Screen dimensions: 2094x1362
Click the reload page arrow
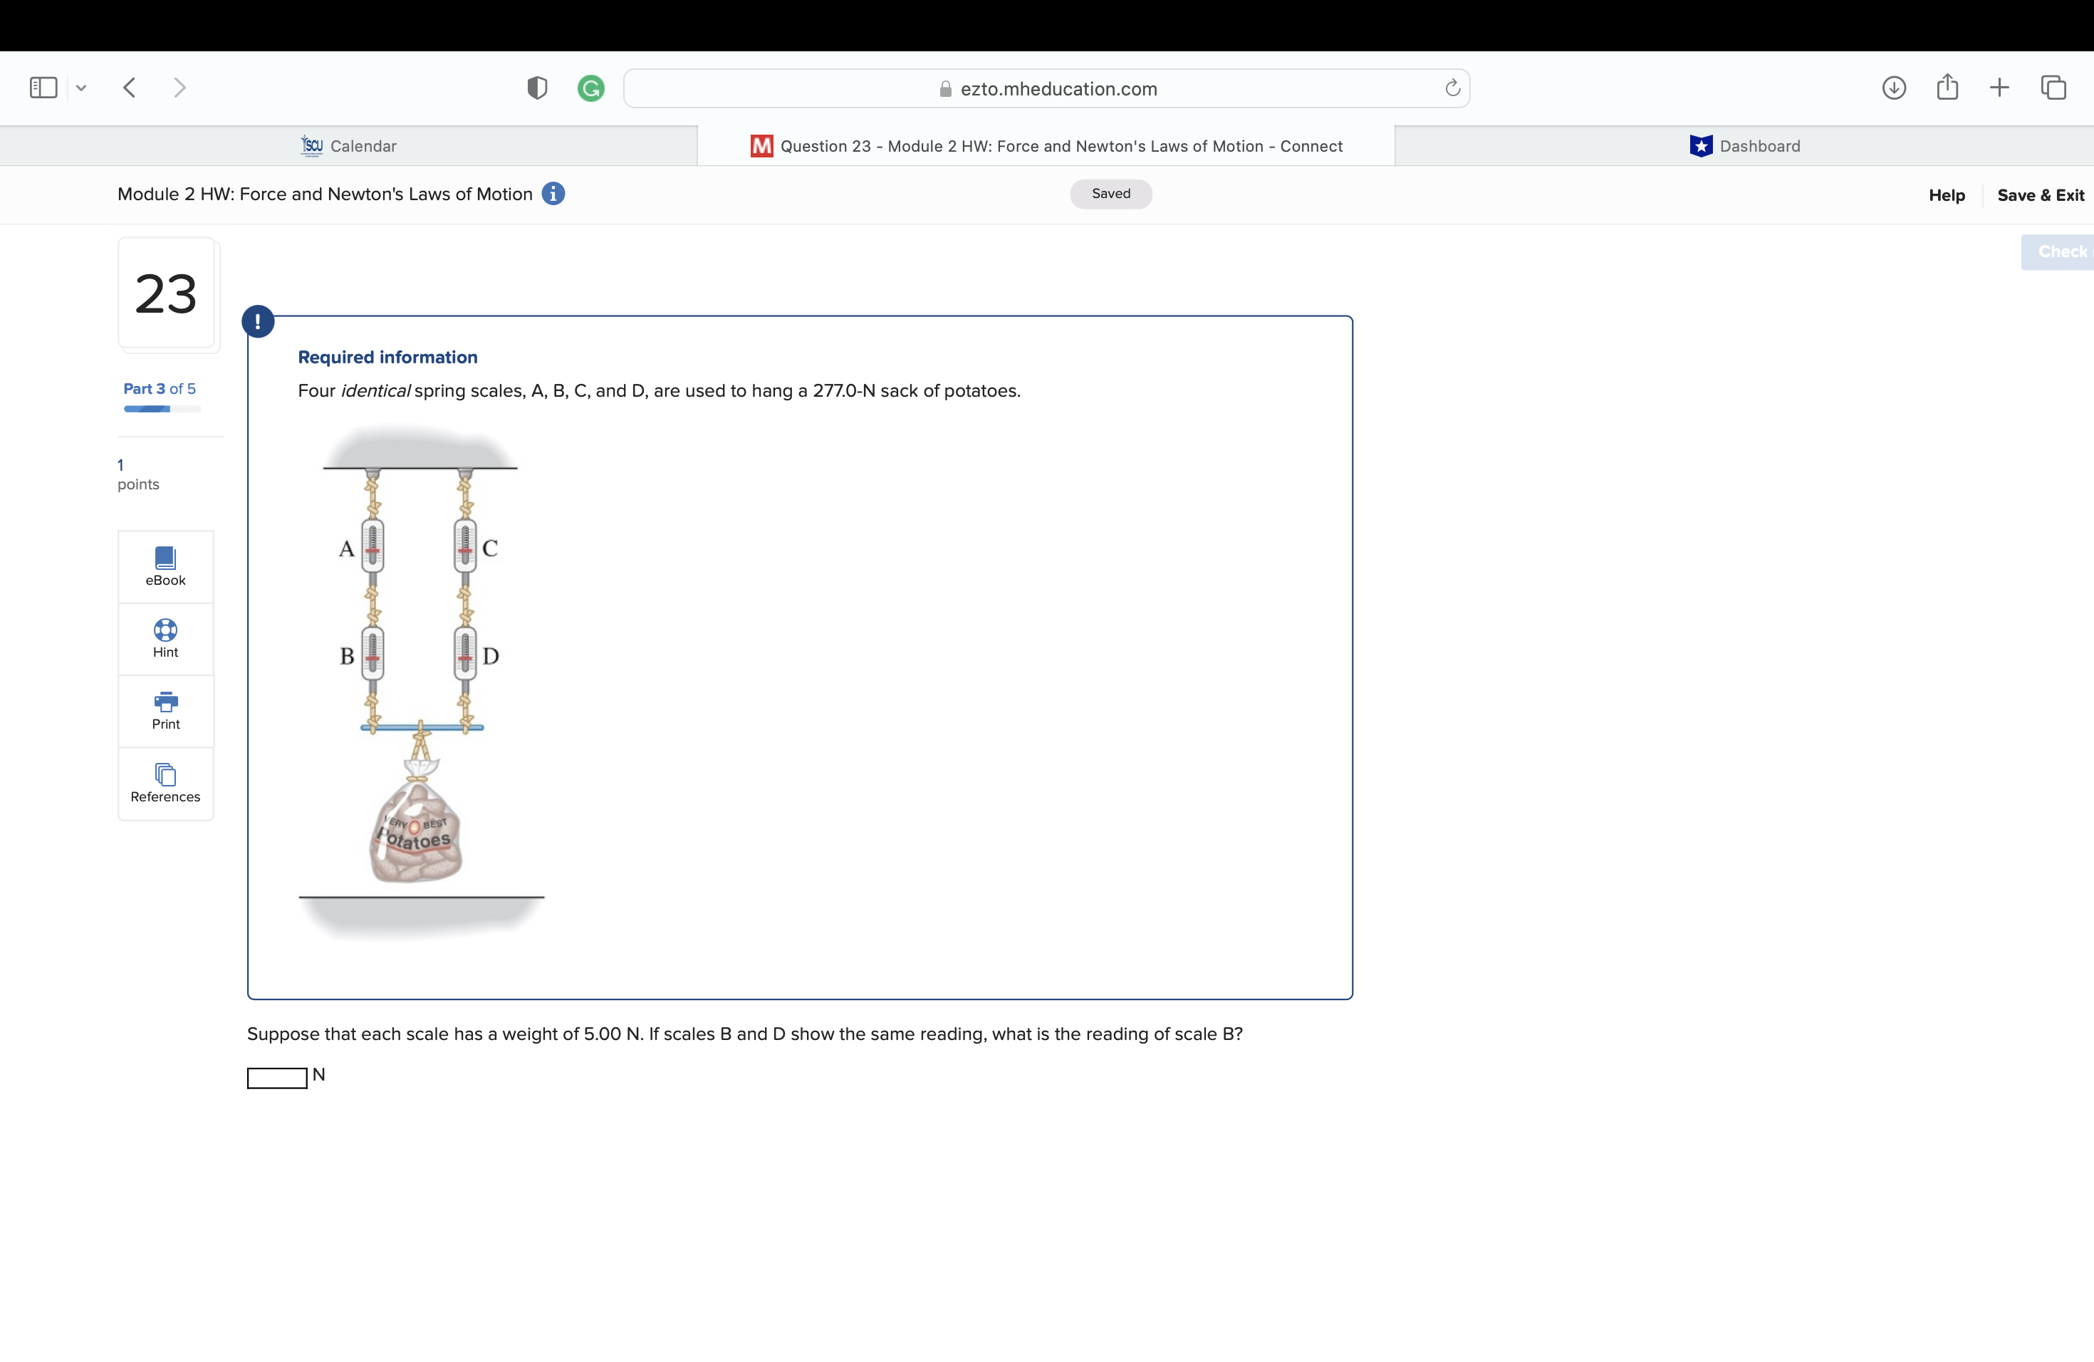[1452, 88]
